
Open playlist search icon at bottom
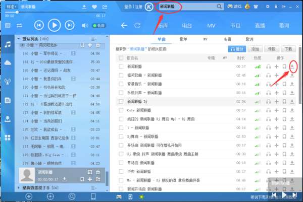point(72,196)
